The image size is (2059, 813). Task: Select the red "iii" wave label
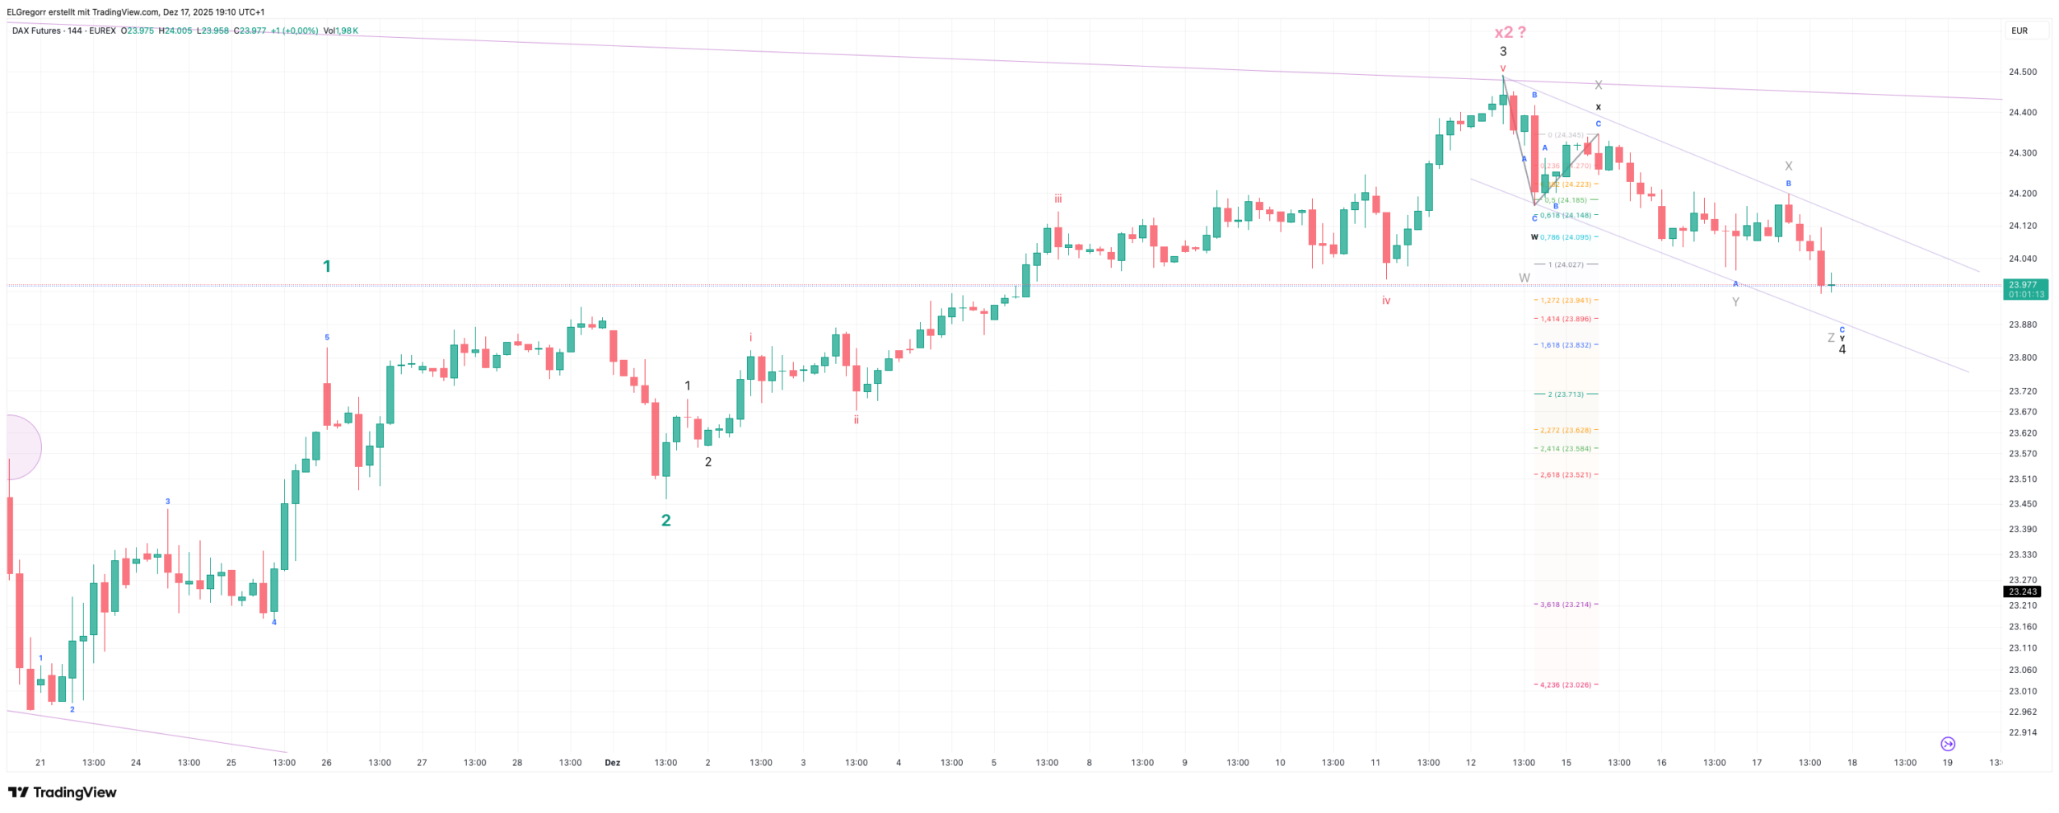[1058, 199]
